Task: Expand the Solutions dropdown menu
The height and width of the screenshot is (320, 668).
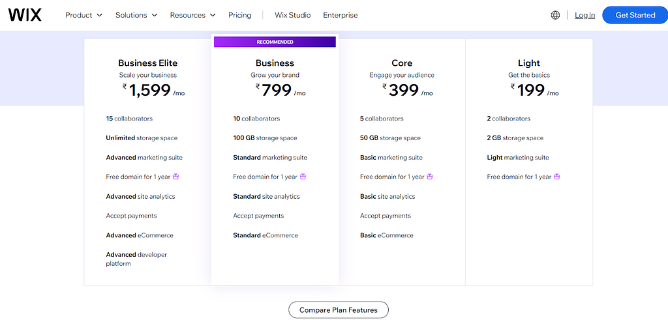Action: tap(136, 15)
